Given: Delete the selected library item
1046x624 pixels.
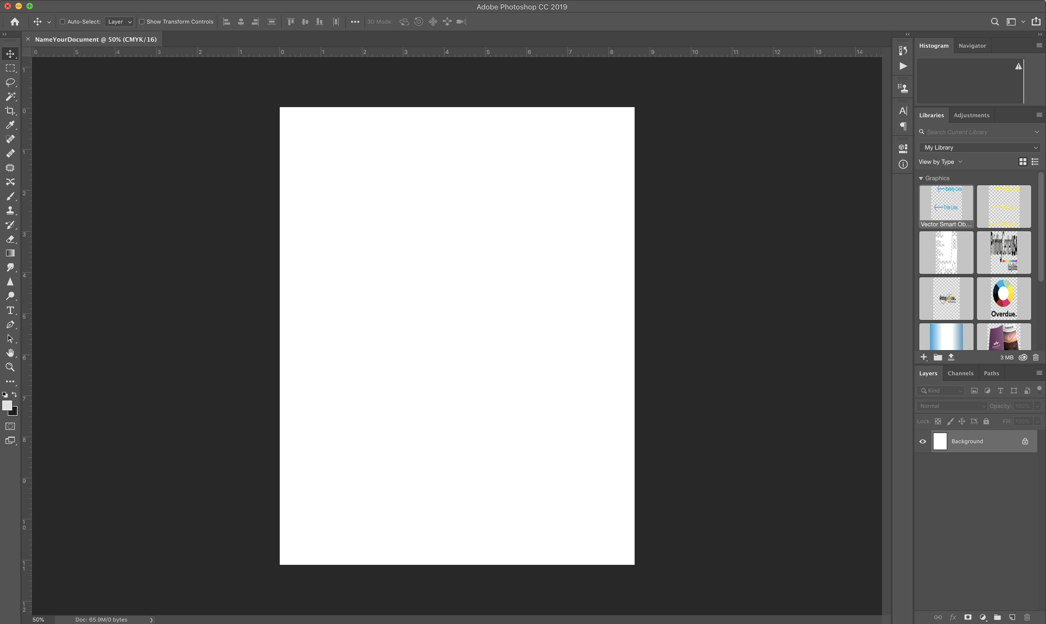Looking at the screenshot, I should [x=1036, y=357].
